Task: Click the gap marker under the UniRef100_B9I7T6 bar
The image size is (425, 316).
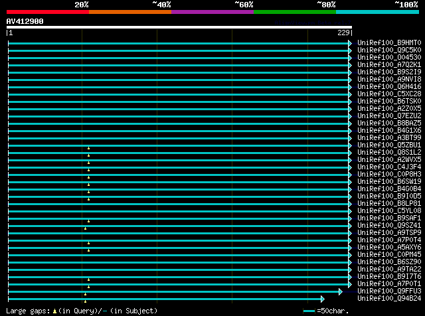Action: 88,279
